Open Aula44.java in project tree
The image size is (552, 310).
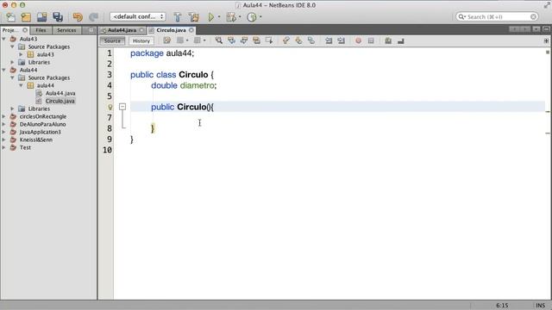point(60,93)
